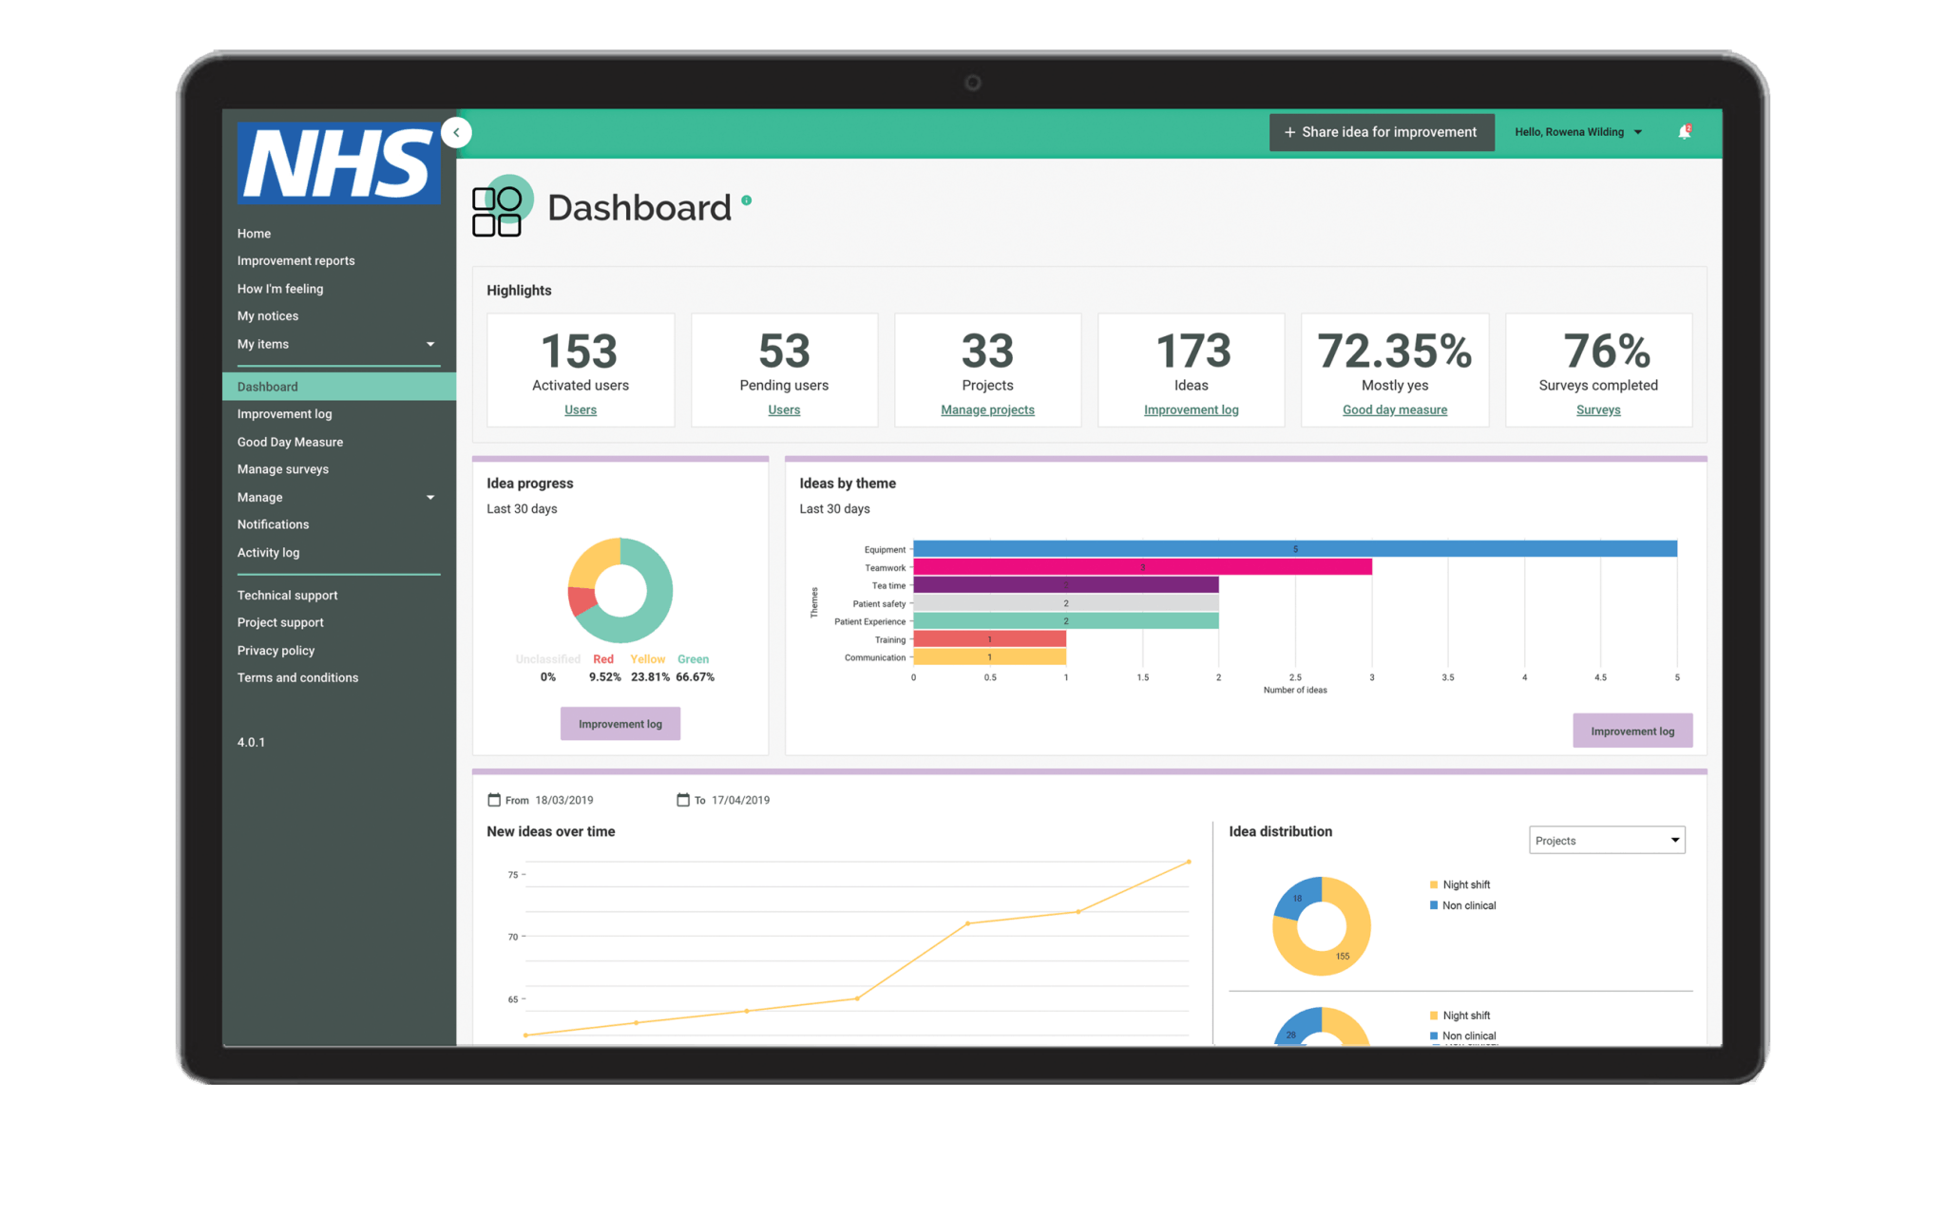Click the notification bell icon
1946x1216 pixels.
coord(1684,132)
